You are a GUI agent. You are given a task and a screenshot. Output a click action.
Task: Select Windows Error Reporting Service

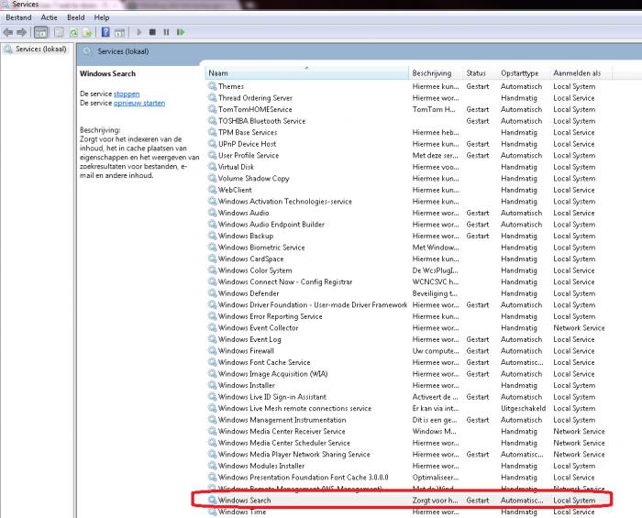pyautogui.click(x=407, y=316)
